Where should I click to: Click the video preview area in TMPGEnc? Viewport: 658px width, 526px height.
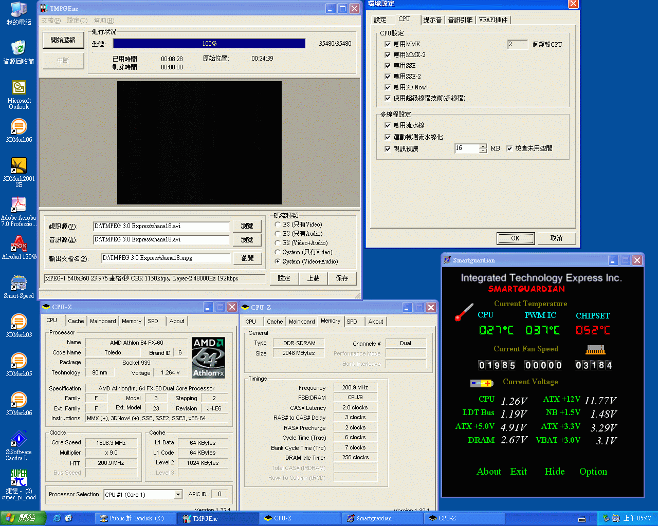coord(199,143)
